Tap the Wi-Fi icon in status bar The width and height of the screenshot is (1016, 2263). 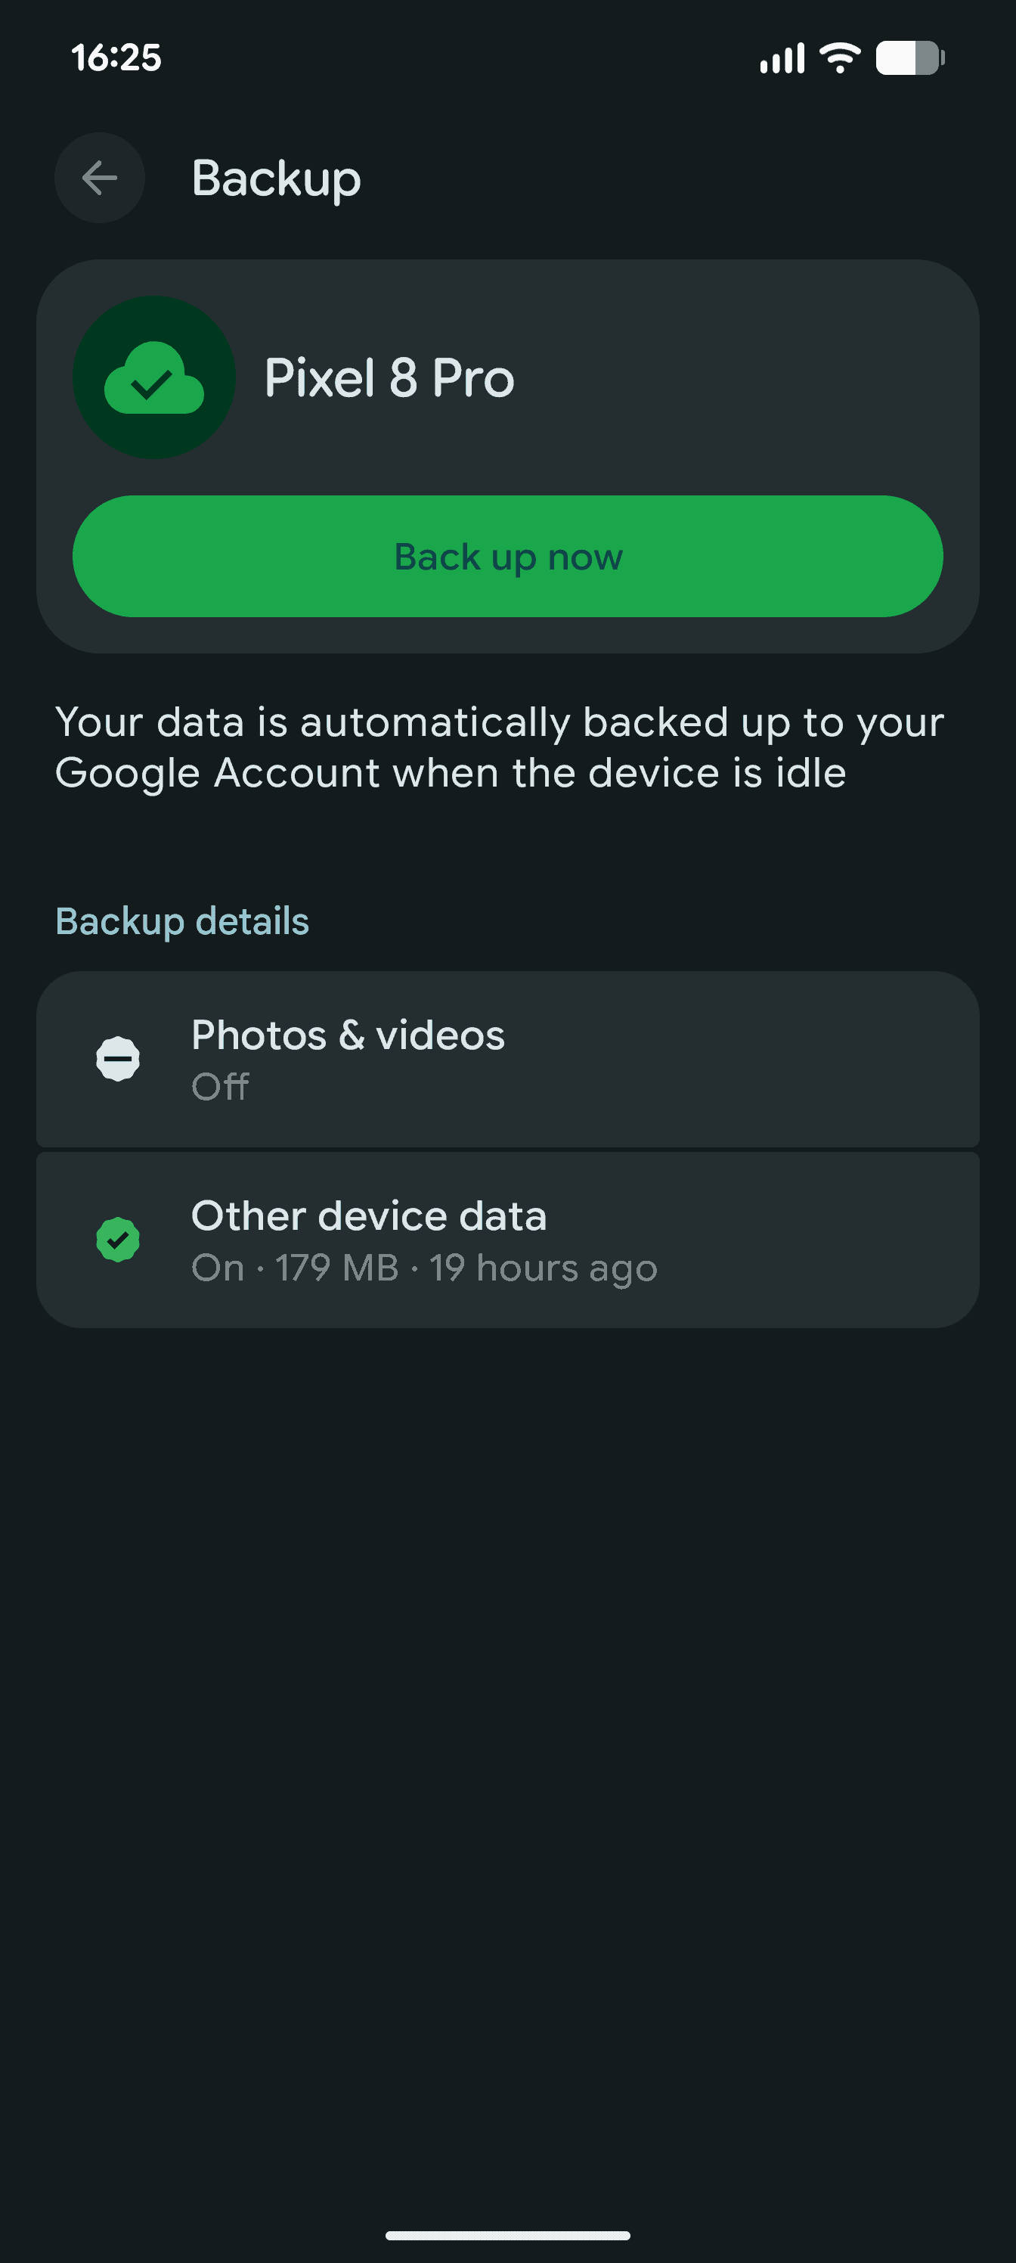coord(840,58)
